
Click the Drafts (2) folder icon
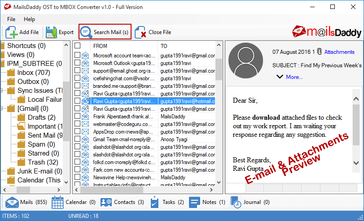coord(21,117)
